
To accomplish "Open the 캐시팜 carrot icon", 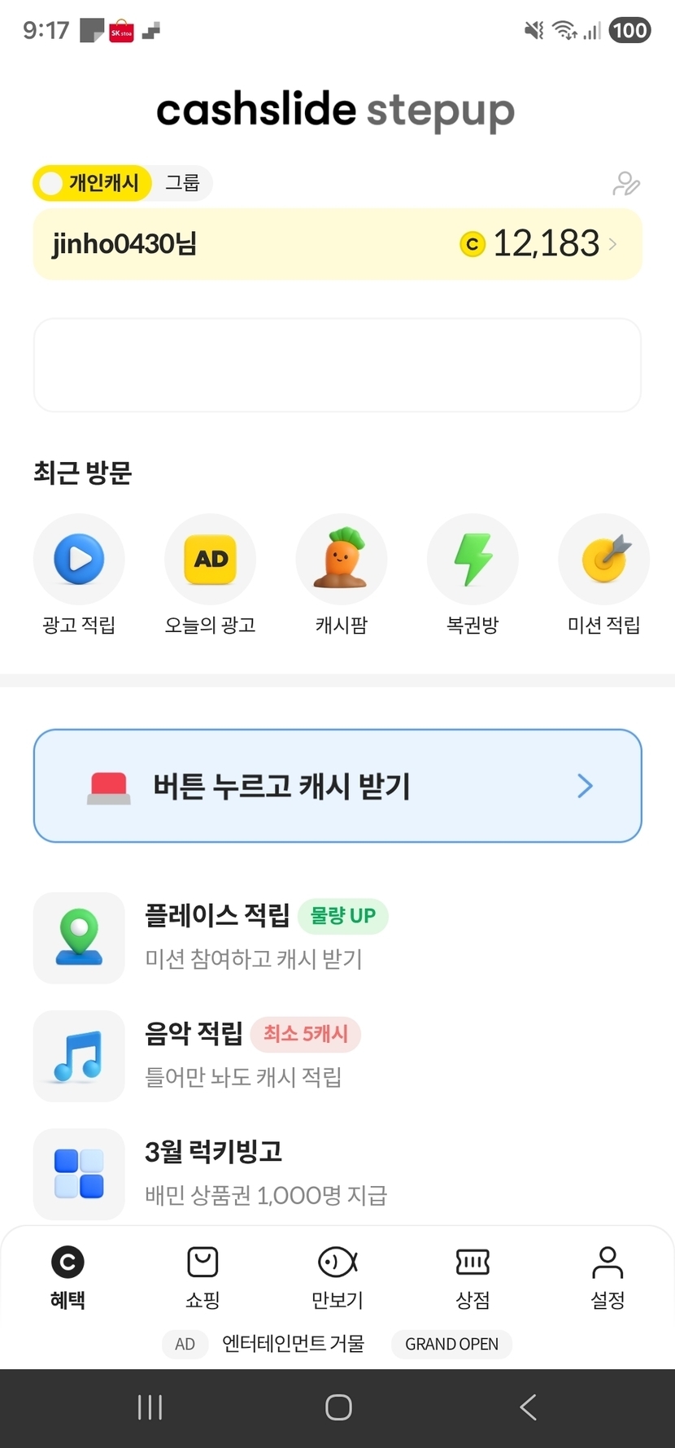I will pos(342,559).
